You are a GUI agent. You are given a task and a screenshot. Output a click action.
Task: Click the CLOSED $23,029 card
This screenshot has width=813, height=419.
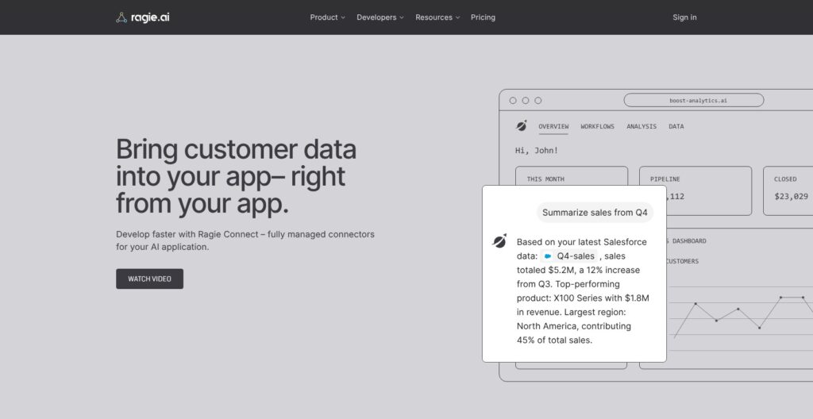788,190
